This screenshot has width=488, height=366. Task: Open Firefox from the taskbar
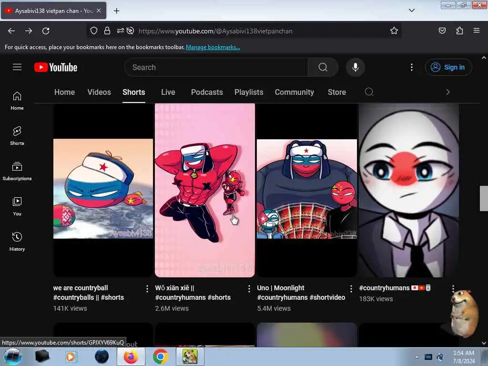pyautogui.click(x=131, y=357)
